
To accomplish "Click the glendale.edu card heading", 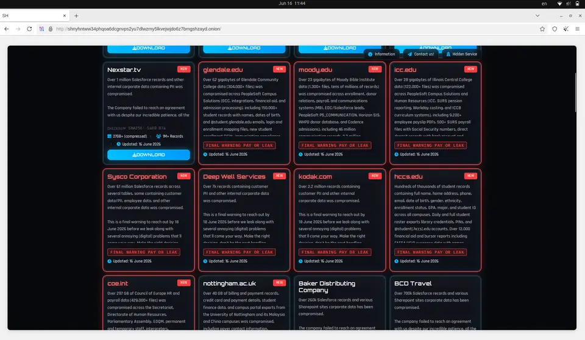I will pyautogui.click(x=223, y=70).
